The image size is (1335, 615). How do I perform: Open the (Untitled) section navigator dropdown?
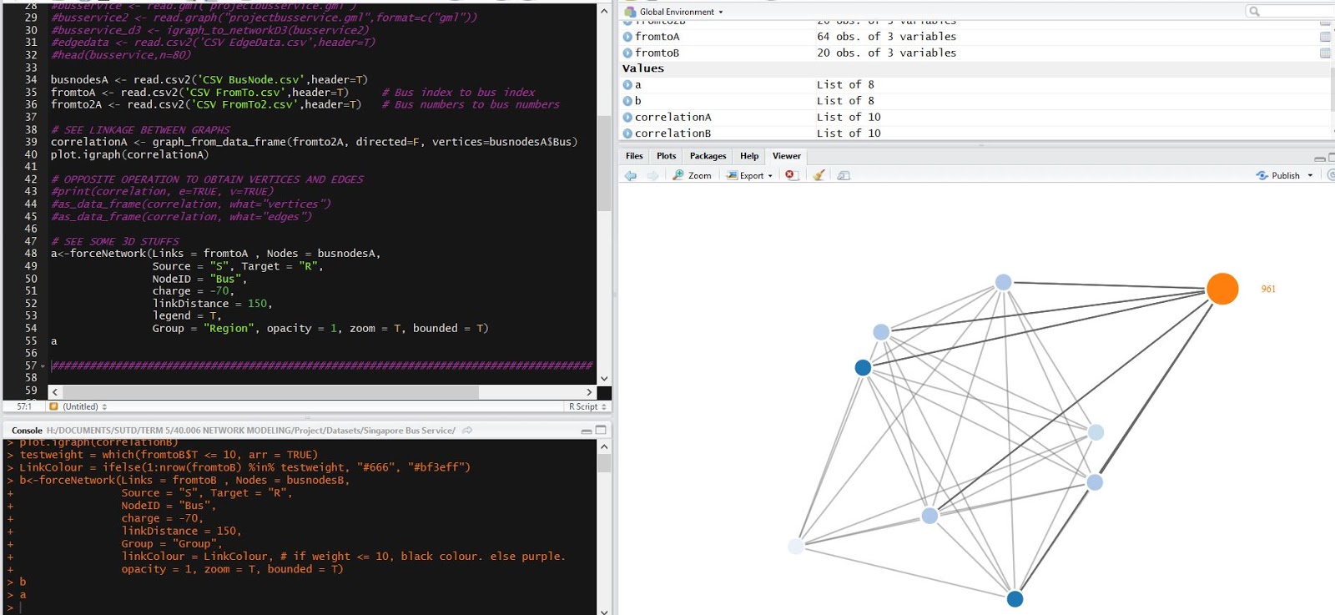point(84,406)
